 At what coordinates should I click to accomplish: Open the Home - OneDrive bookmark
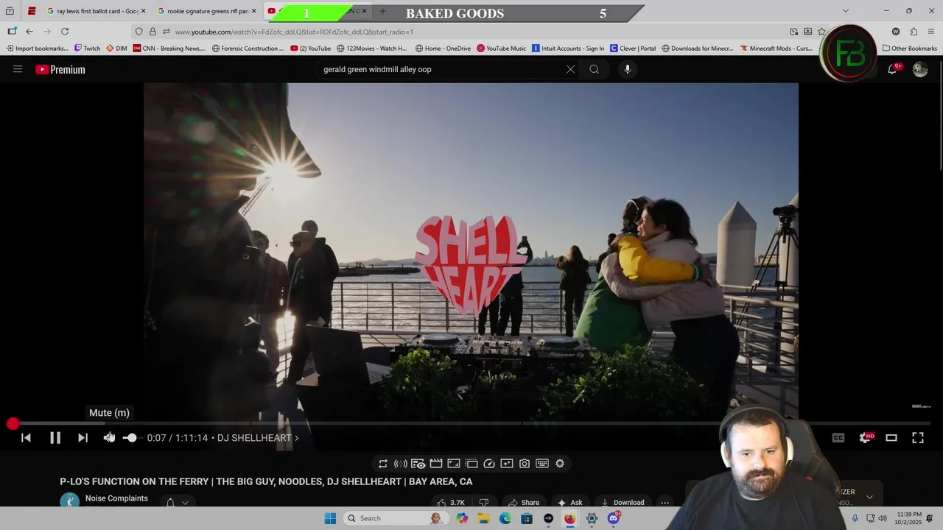tap(443, 49)
